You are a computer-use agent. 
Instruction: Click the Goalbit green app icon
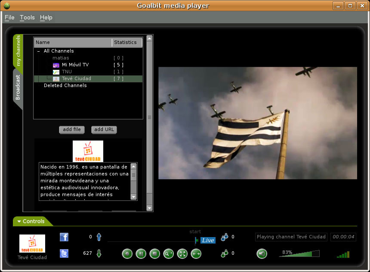(7, 6)
